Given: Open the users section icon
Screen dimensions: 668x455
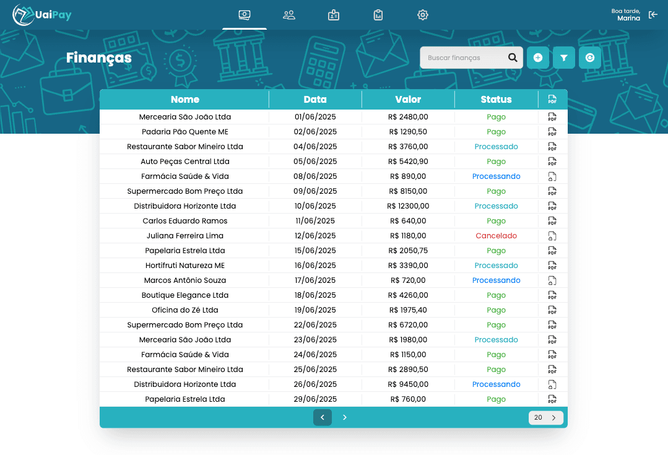Looking at the screenshot, I should click(x=289, y=15).
